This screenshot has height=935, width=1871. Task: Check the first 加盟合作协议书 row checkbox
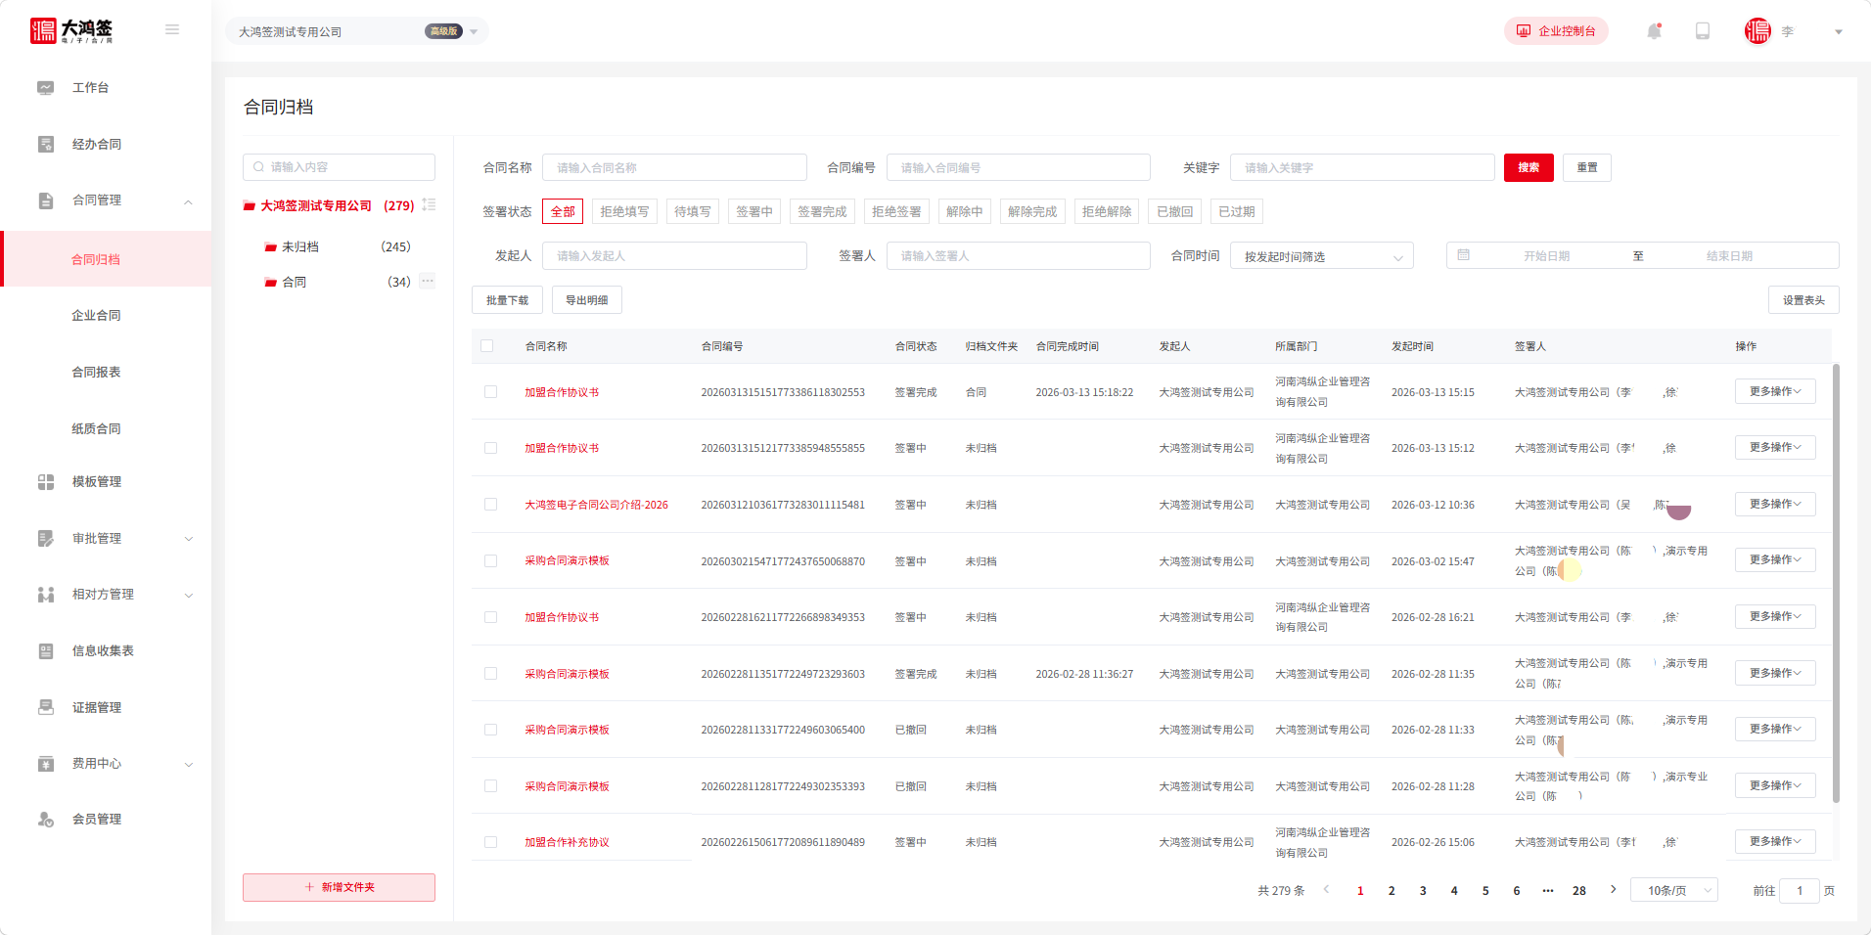click(491, 392)
